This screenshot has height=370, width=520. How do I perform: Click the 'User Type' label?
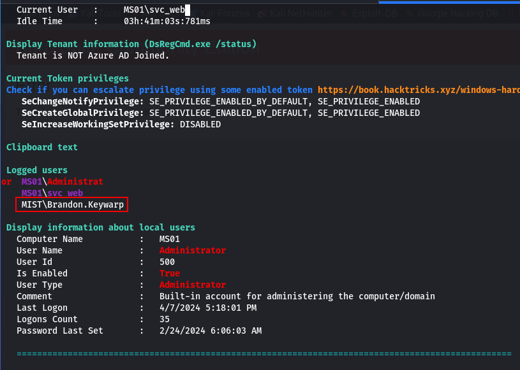[40, 285]
